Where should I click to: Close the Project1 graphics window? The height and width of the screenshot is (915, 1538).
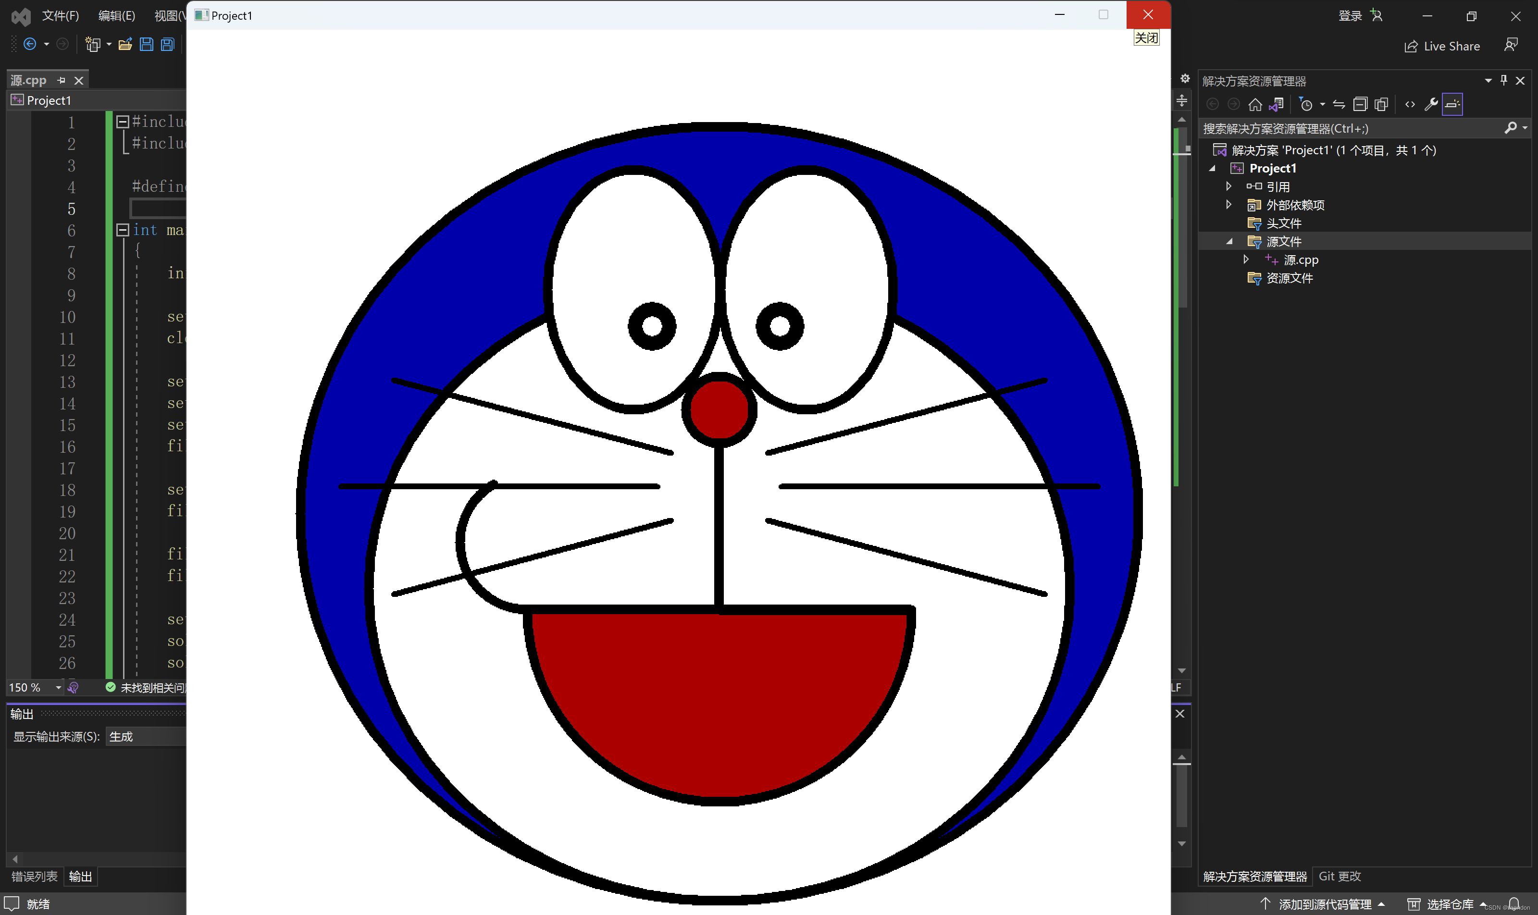pyautogui.click(x=1148, y=15)
